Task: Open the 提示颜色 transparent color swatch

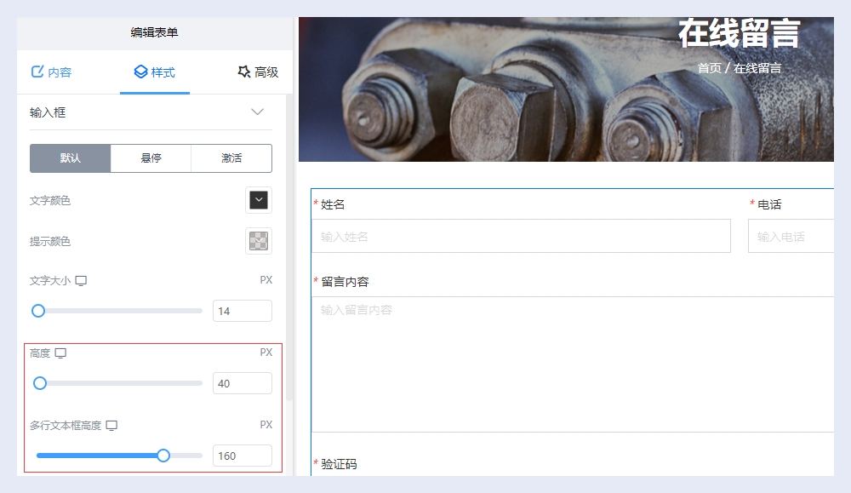Action: (x=259, y=241)
